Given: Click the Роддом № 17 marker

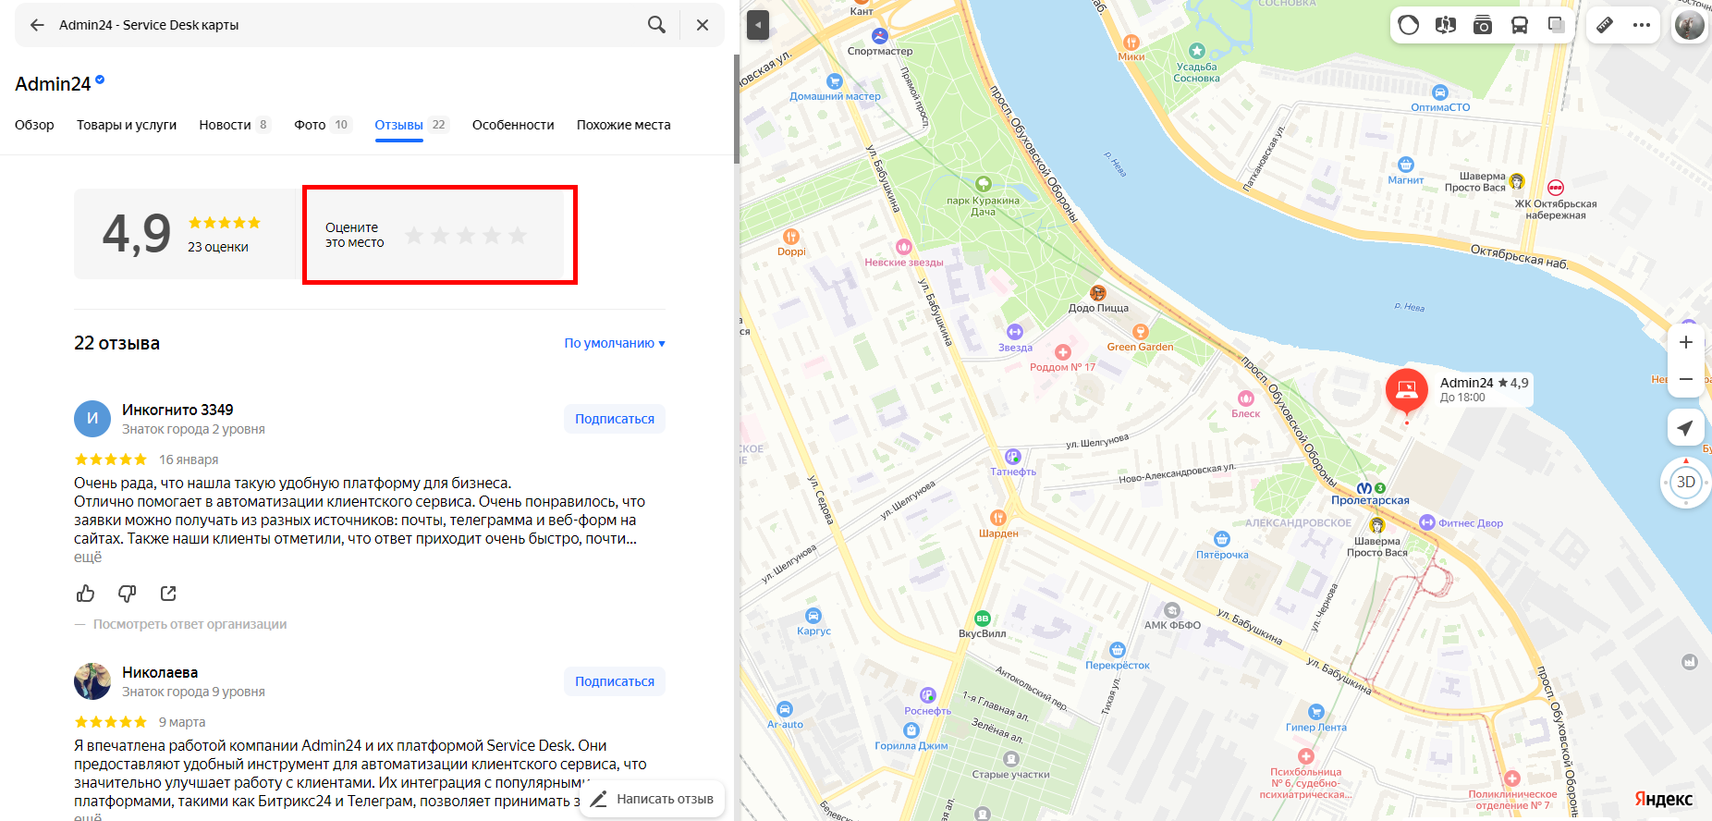Looking at the screenshot, I should coord(1063,352).
